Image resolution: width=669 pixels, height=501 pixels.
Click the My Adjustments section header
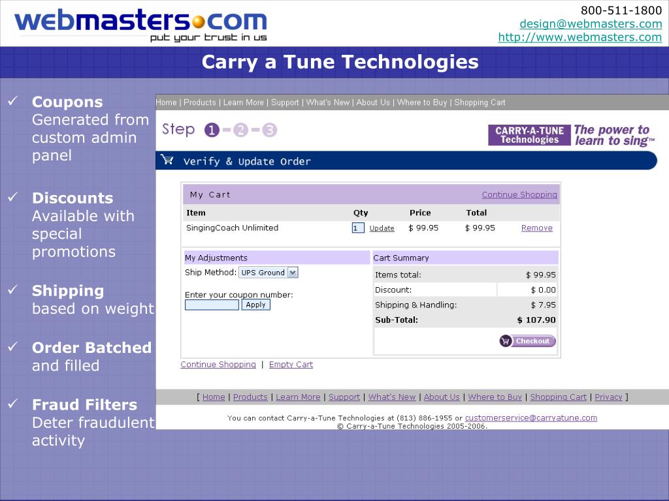click(276, 258)
